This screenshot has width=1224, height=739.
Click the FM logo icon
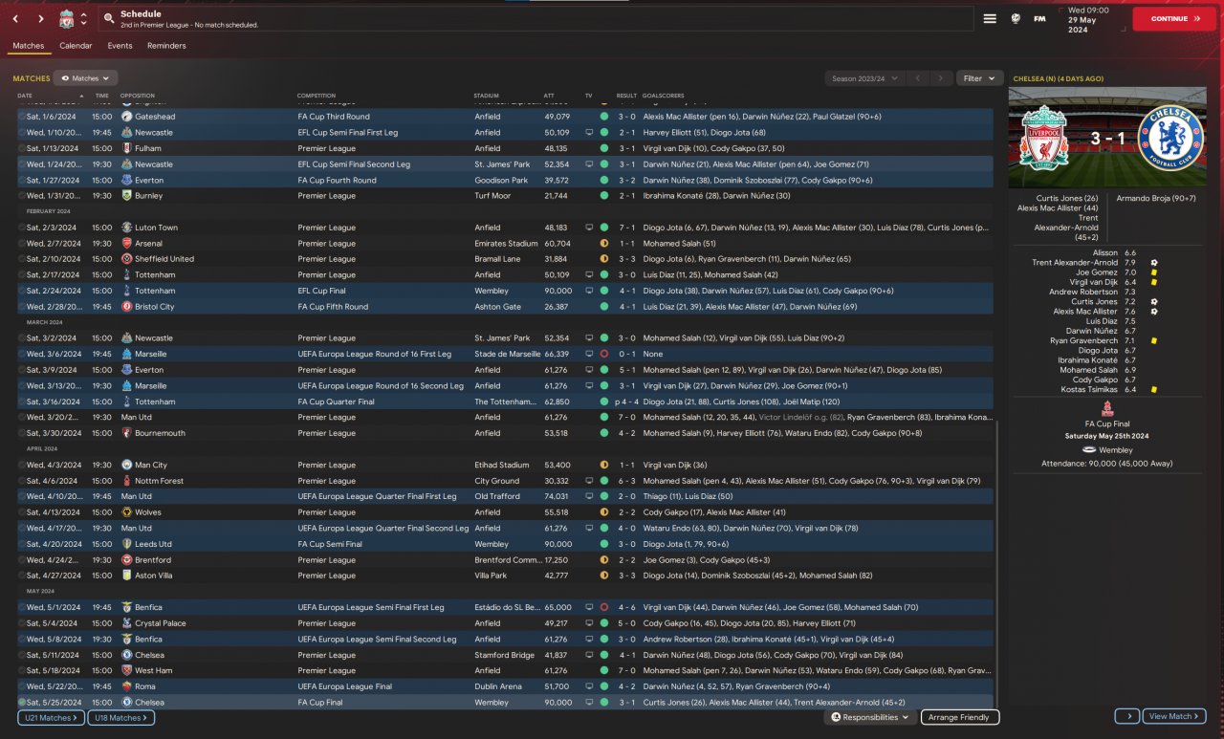(x=1039, y=18)
